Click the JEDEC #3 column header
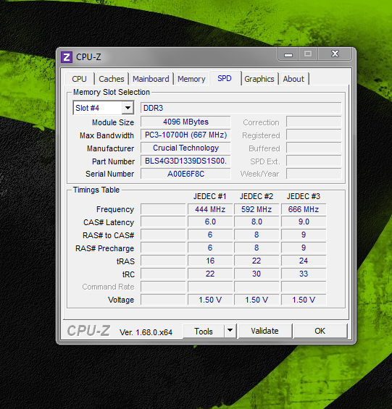392x409 pixels. (x=303, y=196)
